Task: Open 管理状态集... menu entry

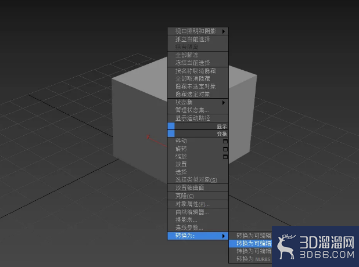Action: click(198, 110)
